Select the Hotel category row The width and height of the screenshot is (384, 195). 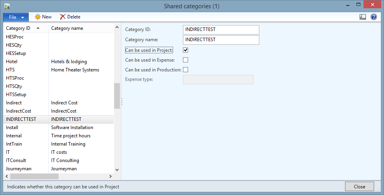click(12, 62)
